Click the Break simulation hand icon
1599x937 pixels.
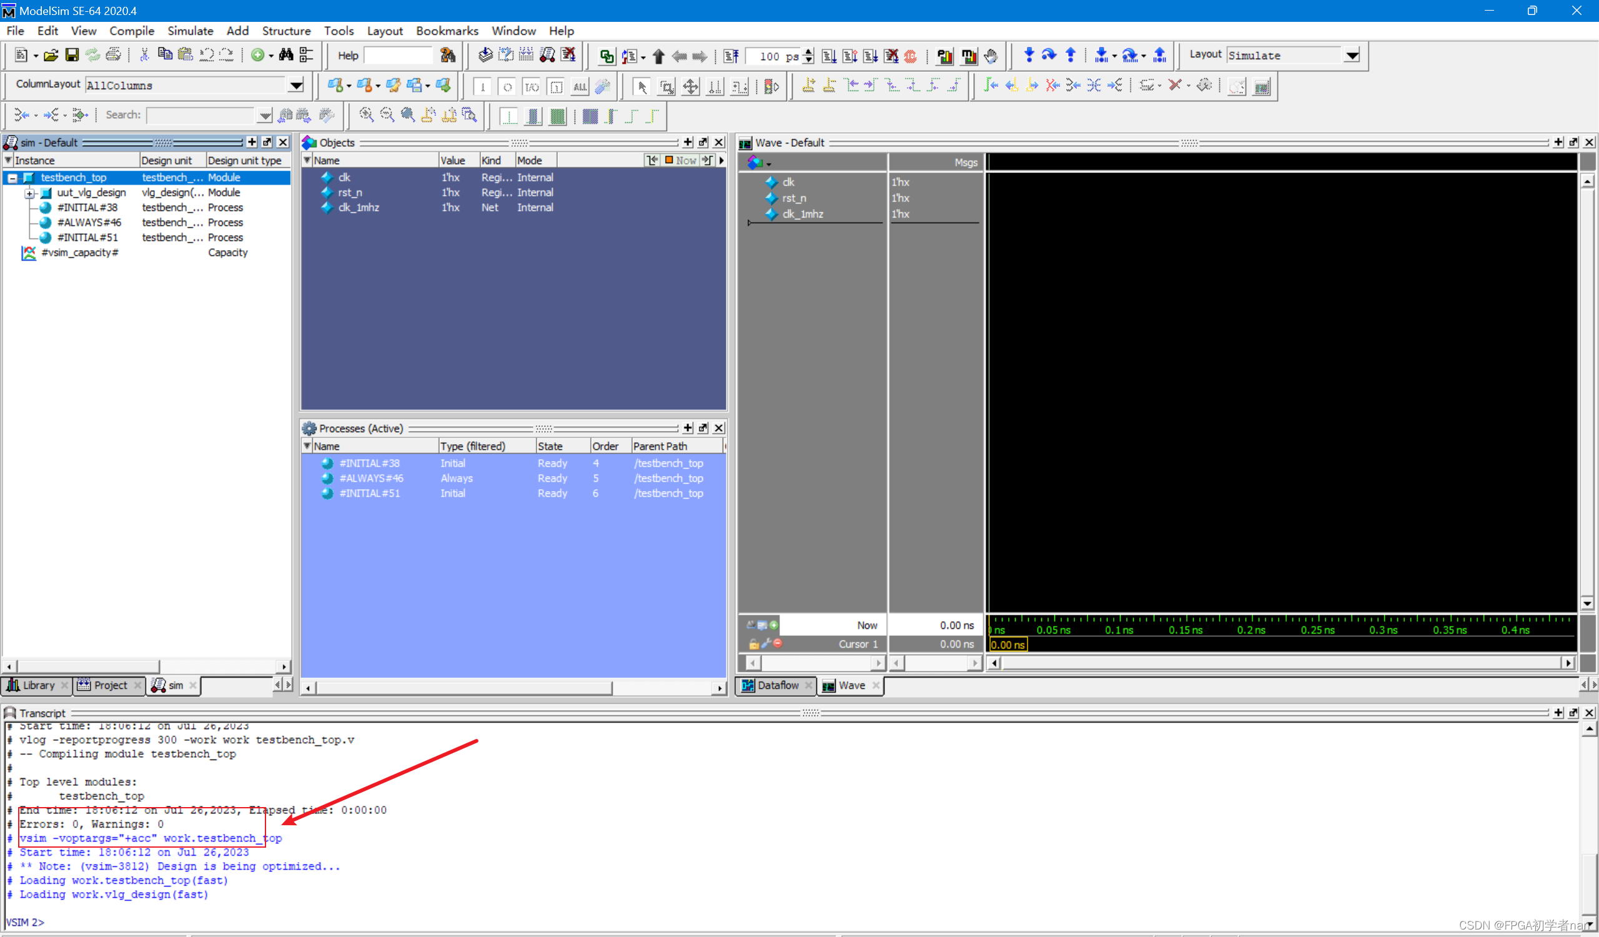pyautogui.click(x=991, y=56)
